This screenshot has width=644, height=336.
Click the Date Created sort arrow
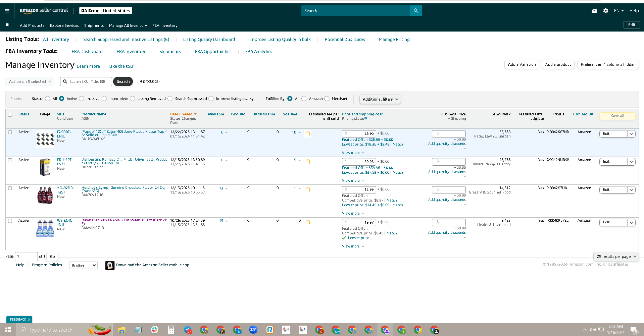(195, 114)
